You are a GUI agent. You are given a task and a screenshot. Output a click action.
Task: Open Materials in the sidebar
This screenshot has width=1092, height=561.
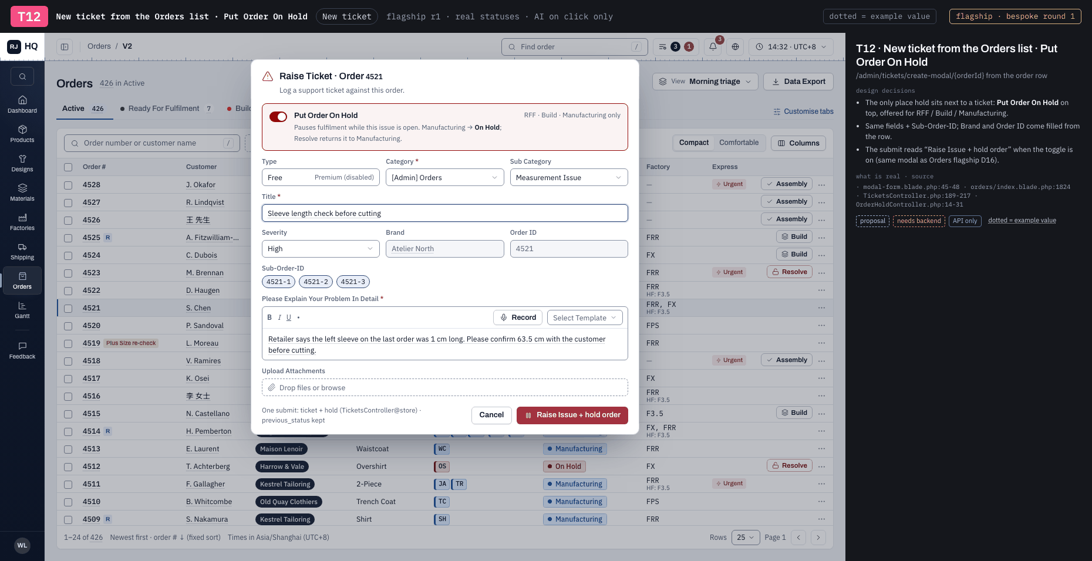pos(22,192)
